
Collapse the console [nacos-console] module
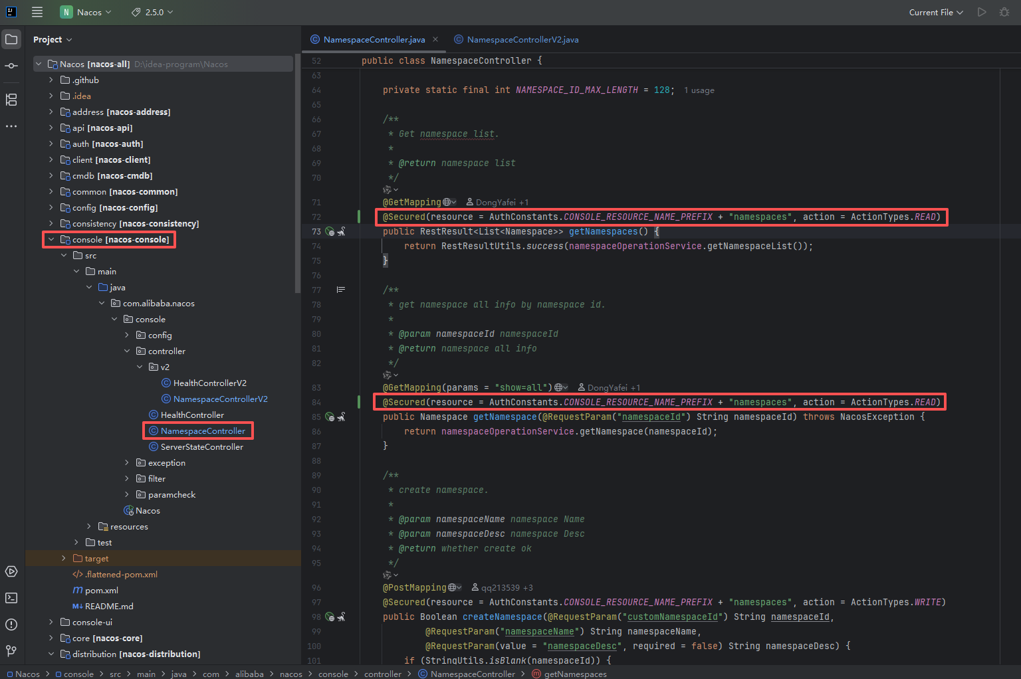pyautogui.click(x=51, y=240)
